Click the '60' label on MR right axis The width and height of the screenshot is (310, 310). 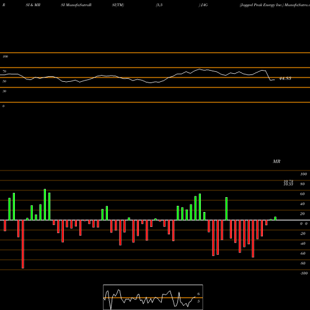pyautogui.click(x=303, y=194)
